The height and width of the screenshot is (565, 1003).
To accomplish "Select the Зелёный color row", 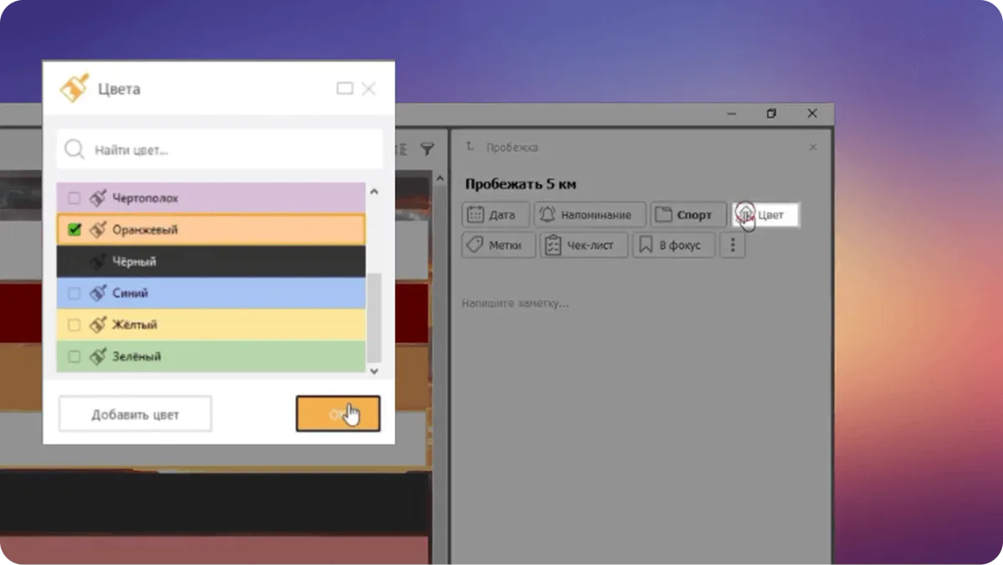I will 211,357.
